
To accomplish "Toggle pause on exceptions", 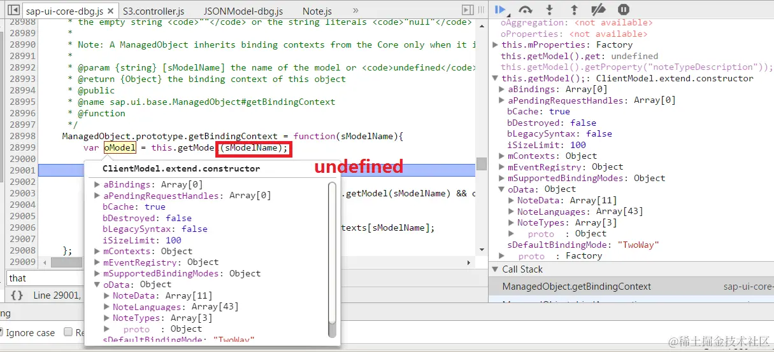I will (624, 10).
